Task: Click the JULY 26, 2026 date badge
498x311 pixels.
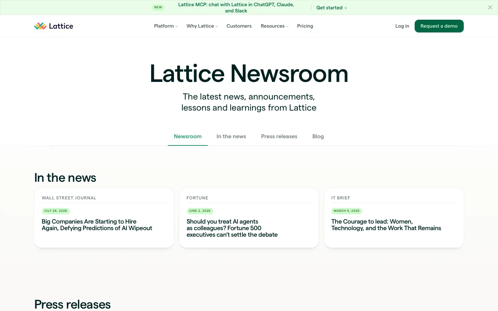Action: 56,211
